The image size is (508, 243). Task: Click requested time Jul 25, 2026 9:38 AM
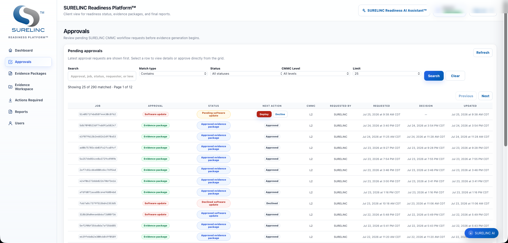[382, 115]
